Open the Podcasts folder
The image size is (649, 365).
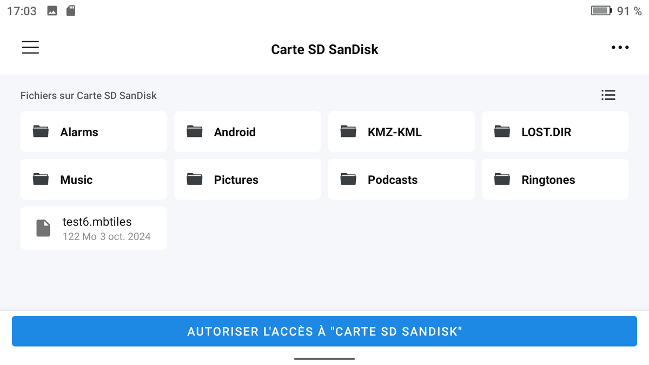point(401,180)
